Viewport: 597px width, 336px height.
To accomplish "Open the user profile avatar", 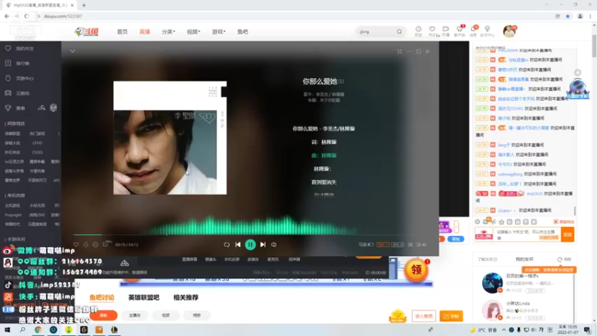I will [x=509, y=31].
